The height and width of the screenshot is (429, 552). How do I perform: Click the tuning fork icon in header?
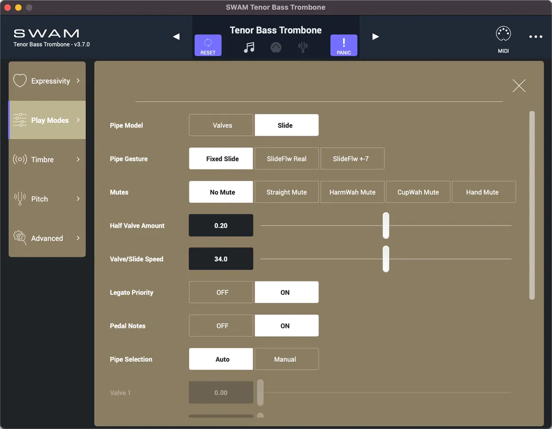click(x=303, y=47)
